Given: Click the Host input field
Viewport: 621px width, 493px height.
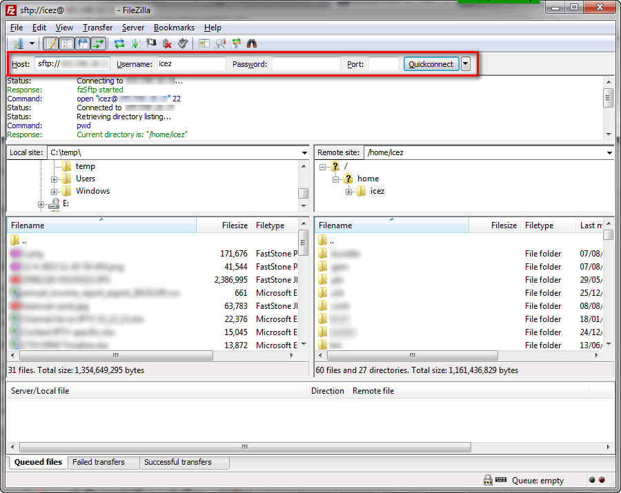Looking at the screenshot, I should tap(72, 63).
